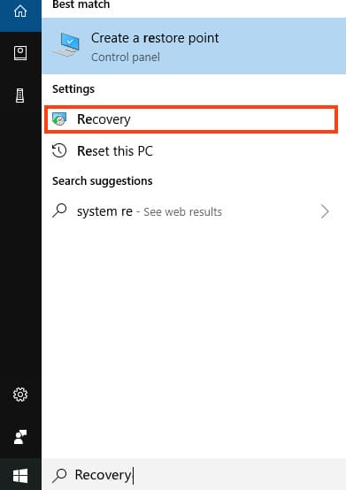Click the system re magnifier icon

[x=59, y=211]
